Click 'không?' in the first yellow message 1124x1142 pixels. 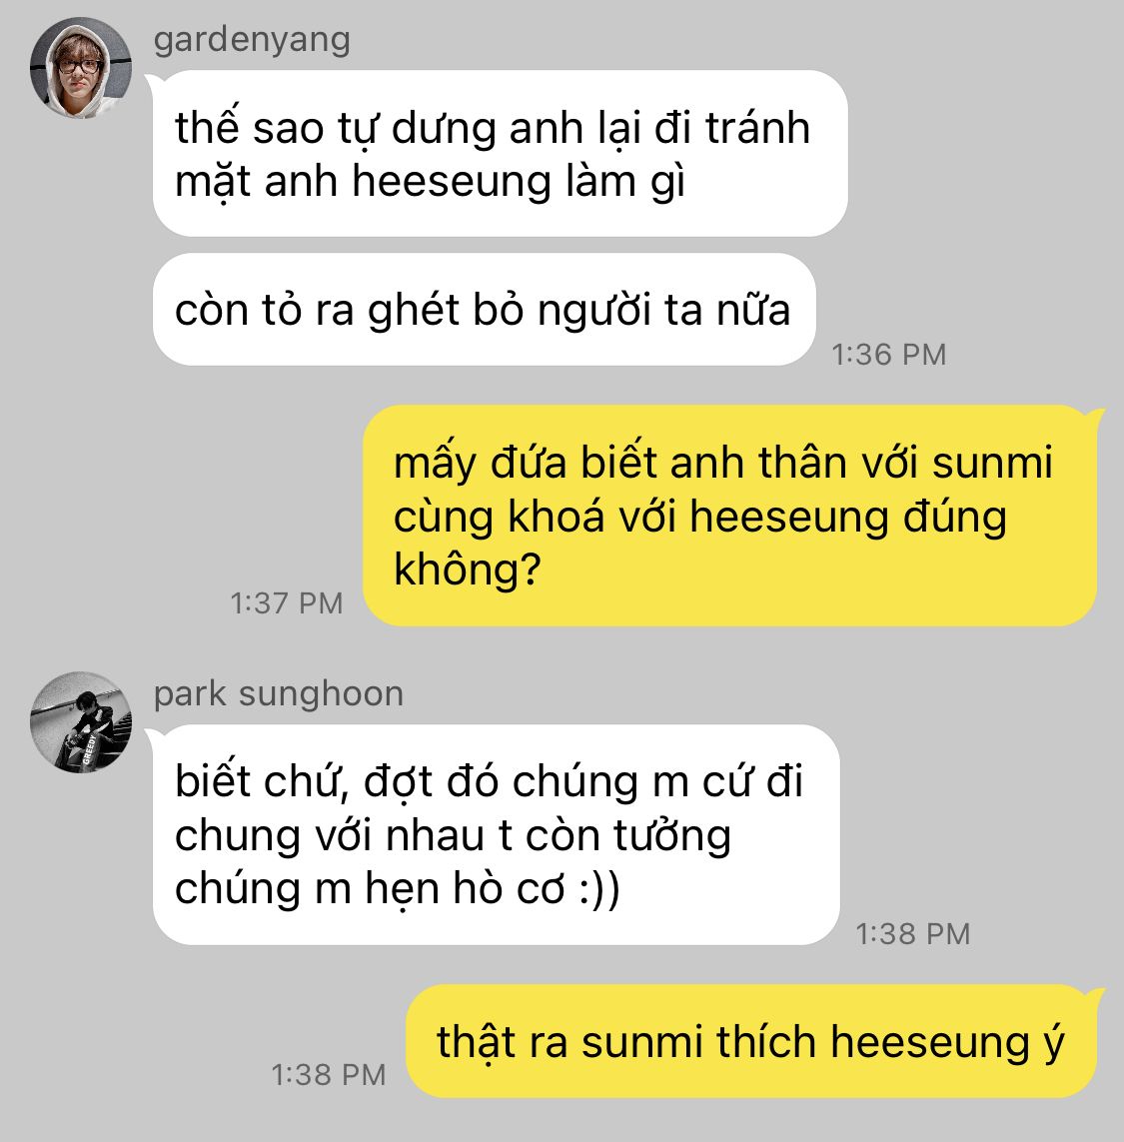pos(467,569)
